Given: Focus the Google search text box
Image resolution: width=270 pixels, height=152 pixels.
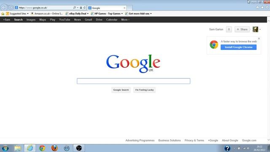Looking at the screenshot, I should [x=133, y=81].
